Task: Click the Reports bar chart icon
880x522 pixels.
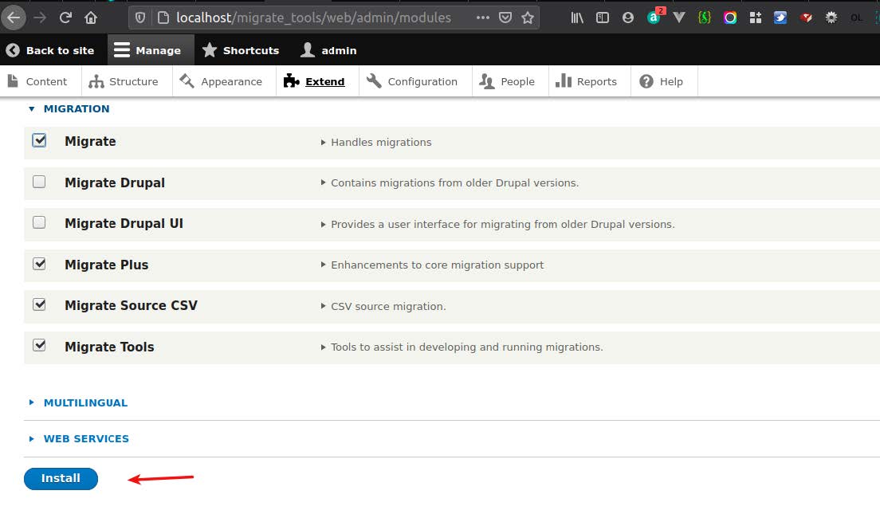Action: point(564,81)
